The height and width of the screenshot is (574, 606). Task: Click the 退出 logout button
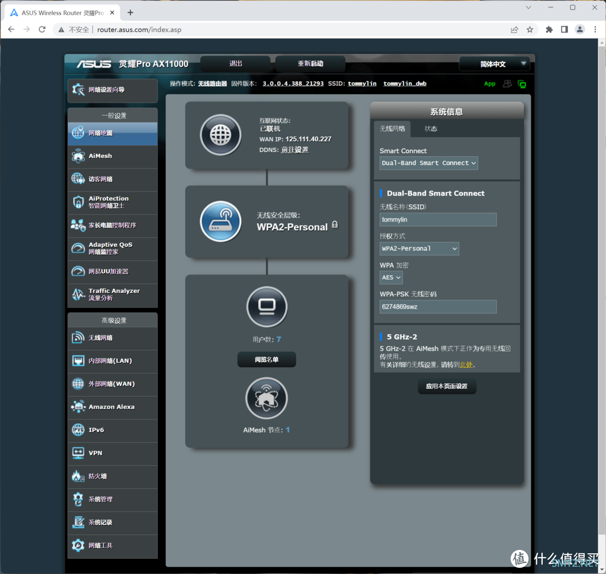[235, 63]
